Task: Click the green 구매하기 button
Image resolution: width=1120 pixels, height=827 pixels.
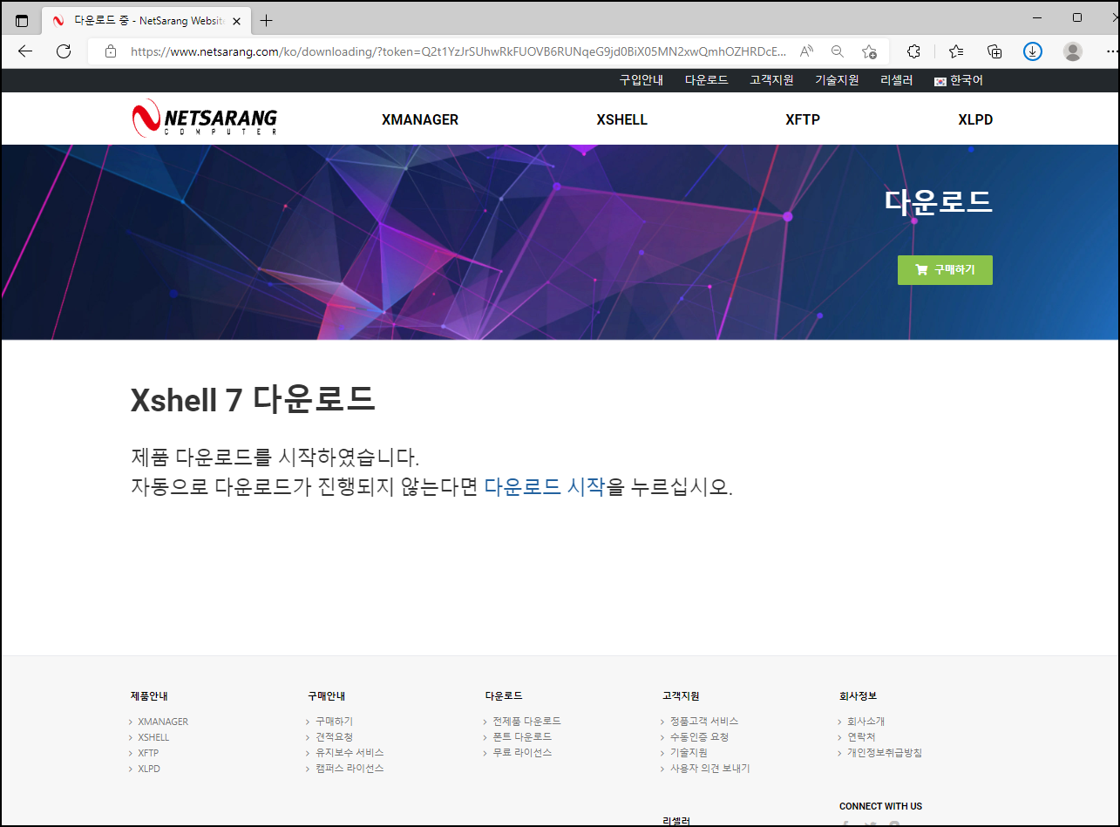Action: pos(945,270)
